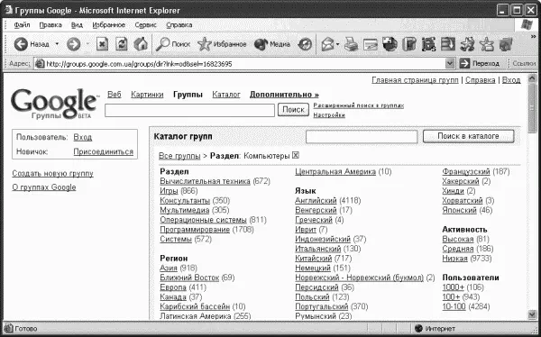Click the Поиск в каталоге button

[468, 136]
